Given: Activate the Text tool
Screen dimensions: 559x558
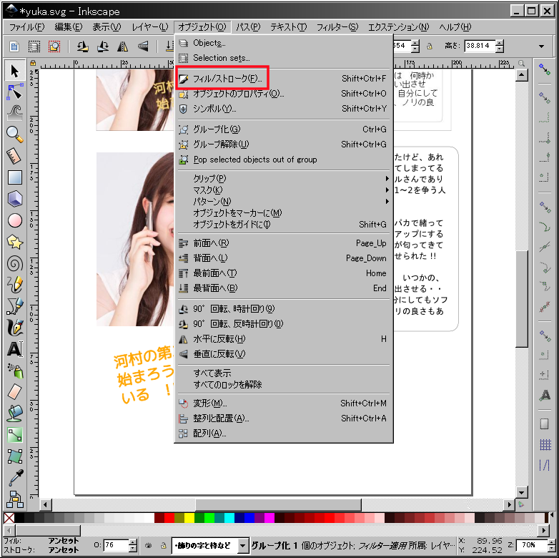Looking at the screenshot, I should (x=14, y=348).
